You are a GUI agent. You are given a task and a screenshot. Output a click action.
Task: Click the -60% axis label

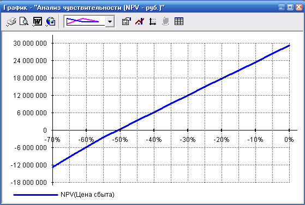coord(86,139)
